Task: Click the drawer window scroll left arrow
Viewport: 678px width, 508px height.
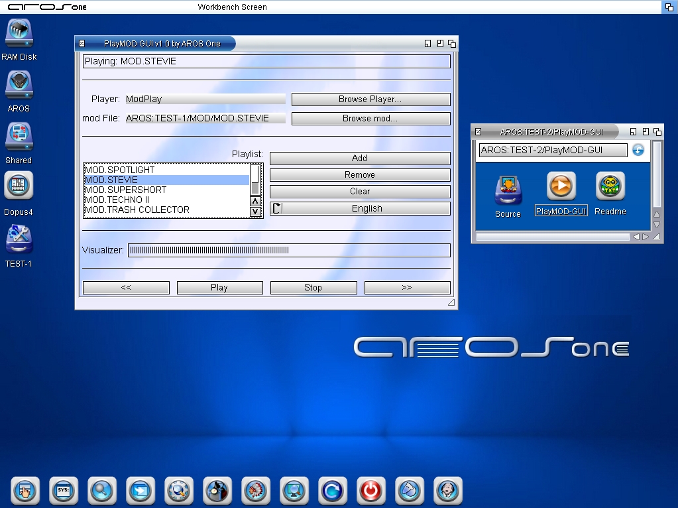Action: [x=636, y=237]
